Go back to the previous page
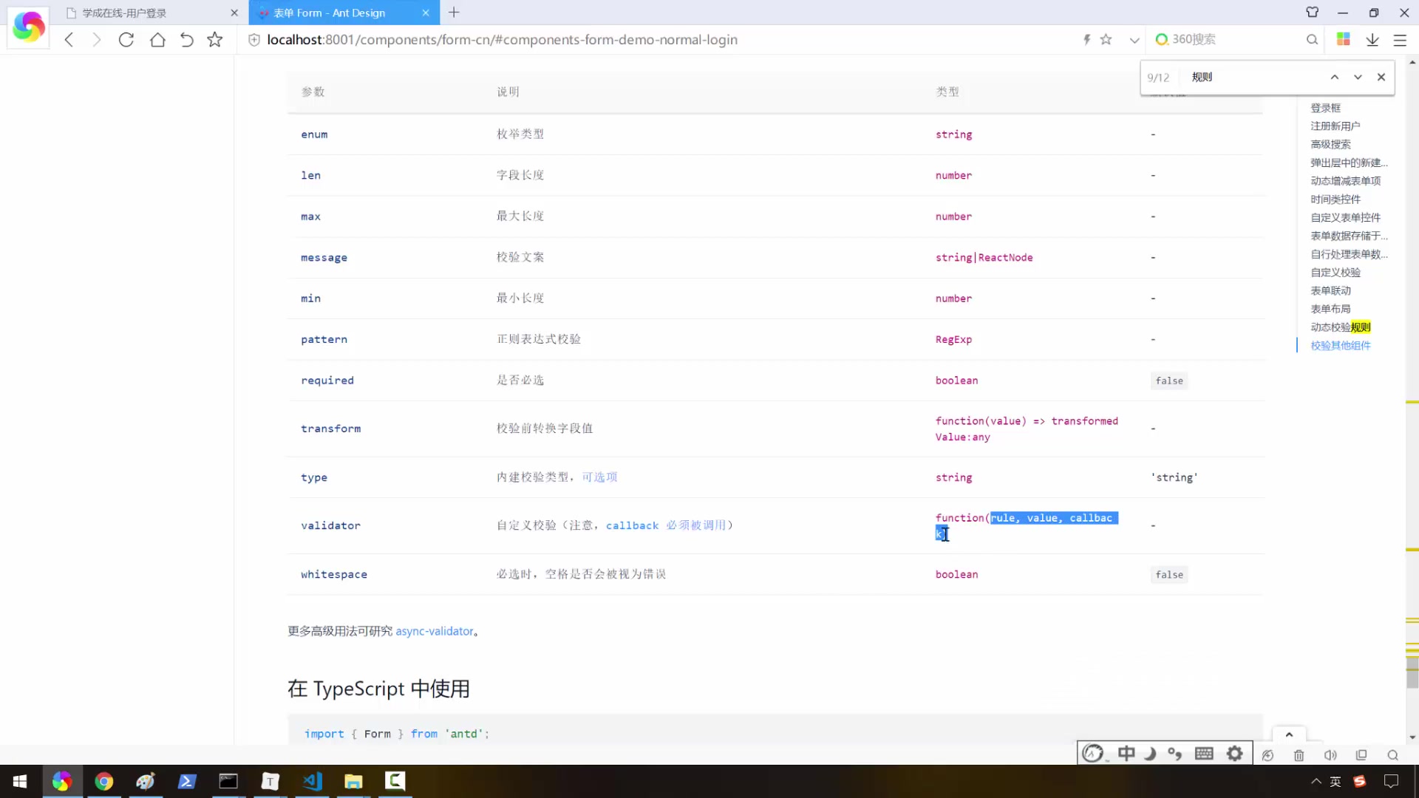The height and width of the screenshot is (798, 1419). point(69,40)
